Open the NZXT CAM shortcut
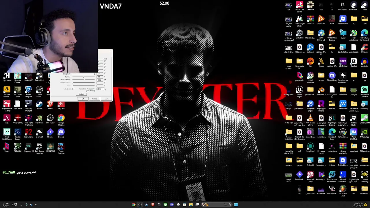 pyautogui.click(x=343, y=62)
